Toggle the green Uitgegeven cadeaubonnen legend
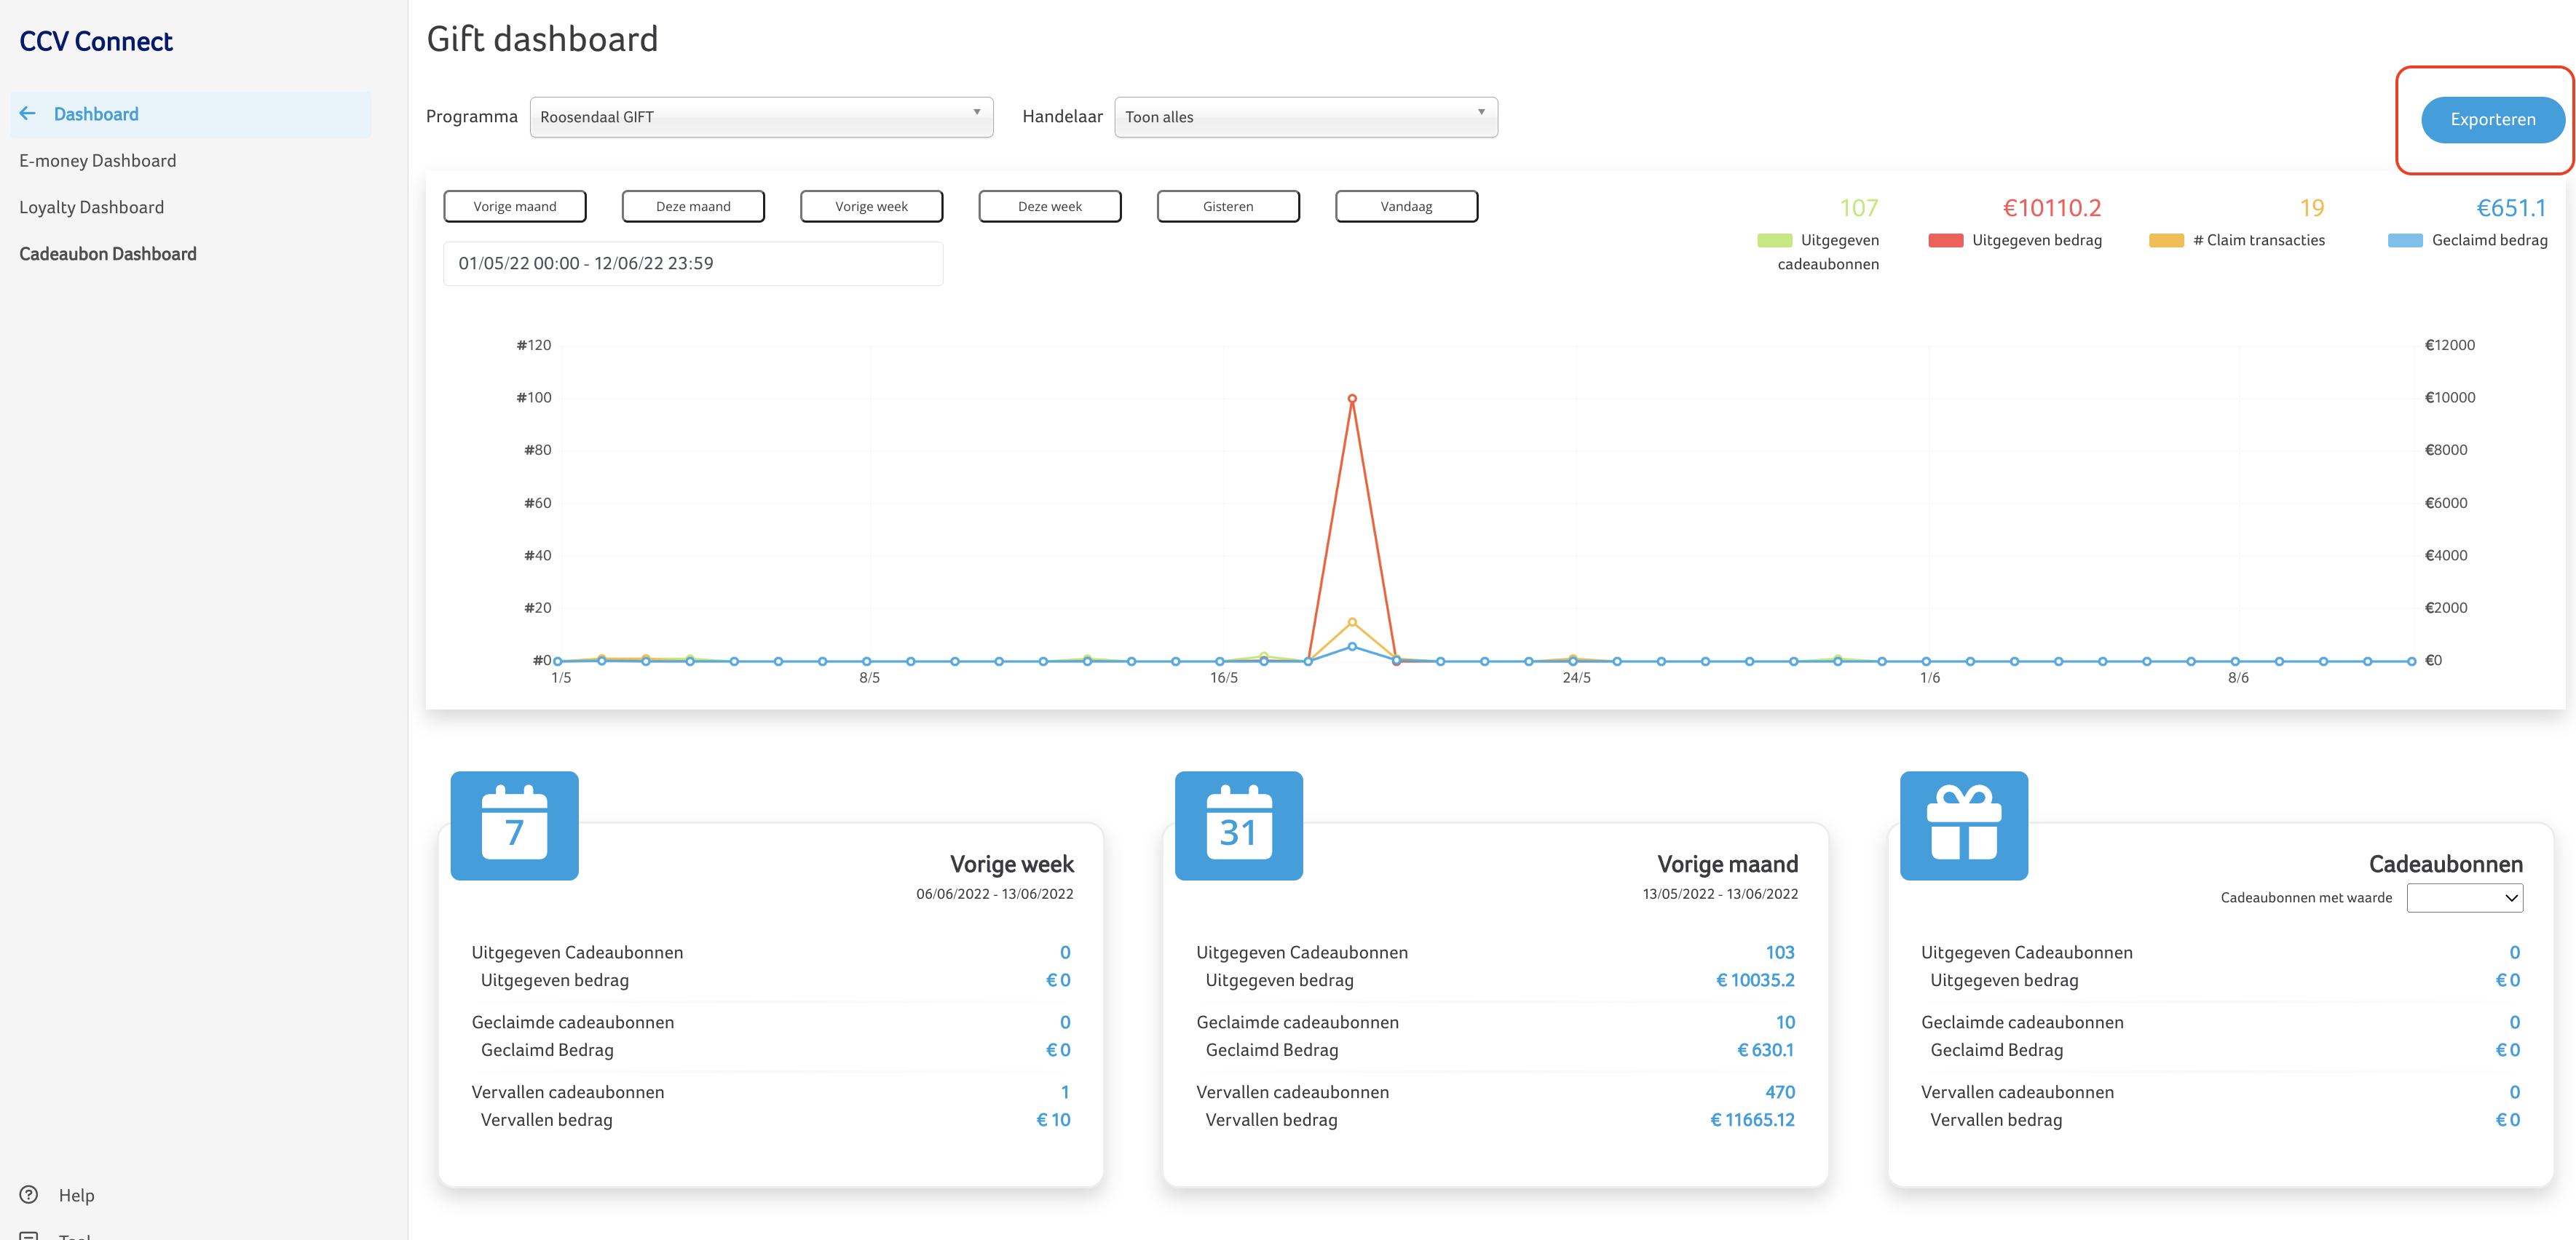This screenshot has height=1240, width=2576. coord(1774,241)
